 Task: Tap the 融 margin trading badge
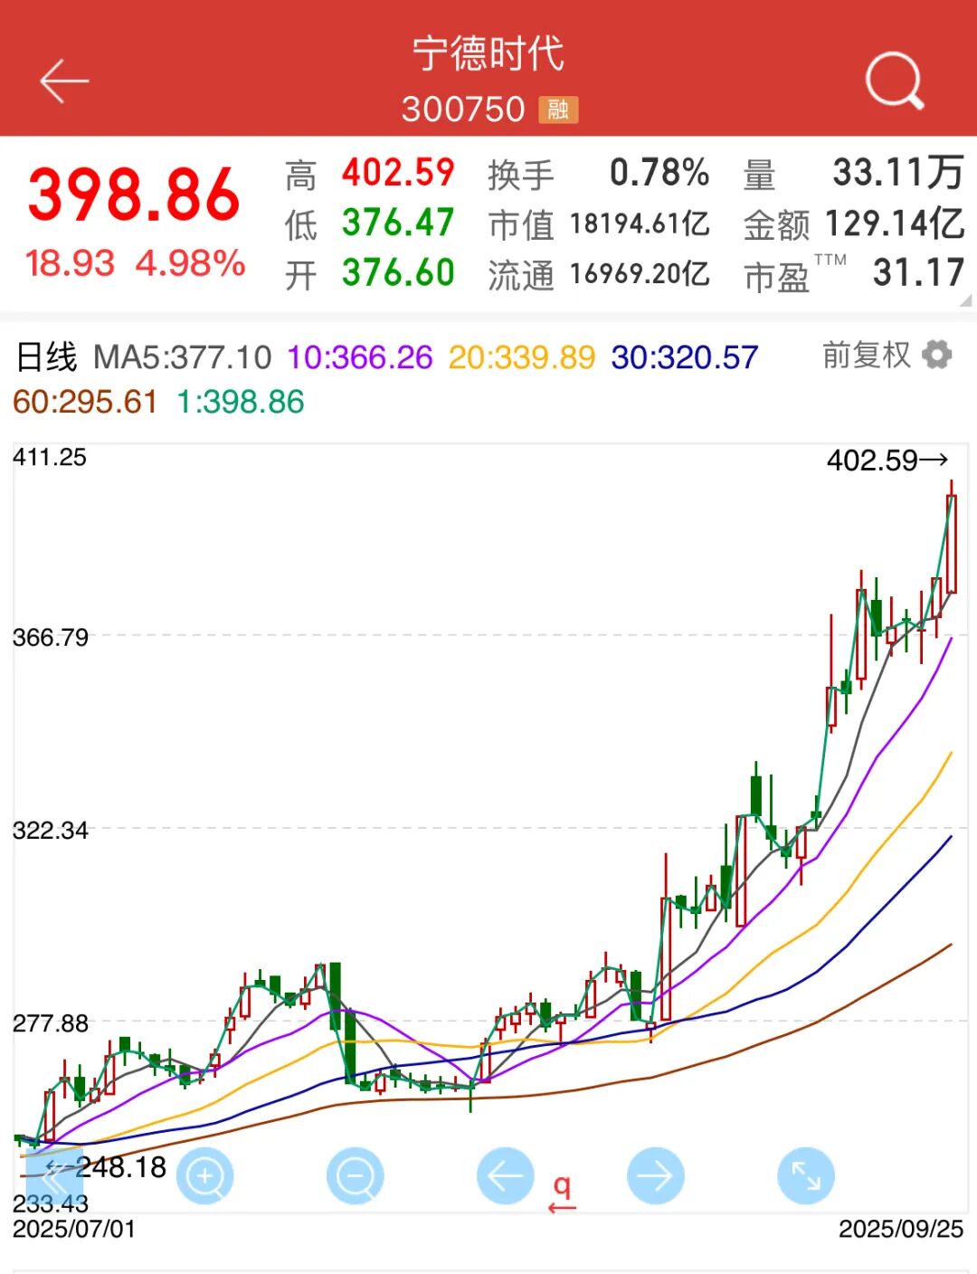point(558,109)
